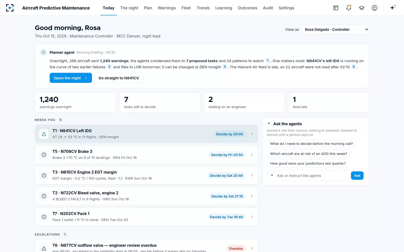Open citation 2 in the morning briefing
404x252 pixels.
109,67
